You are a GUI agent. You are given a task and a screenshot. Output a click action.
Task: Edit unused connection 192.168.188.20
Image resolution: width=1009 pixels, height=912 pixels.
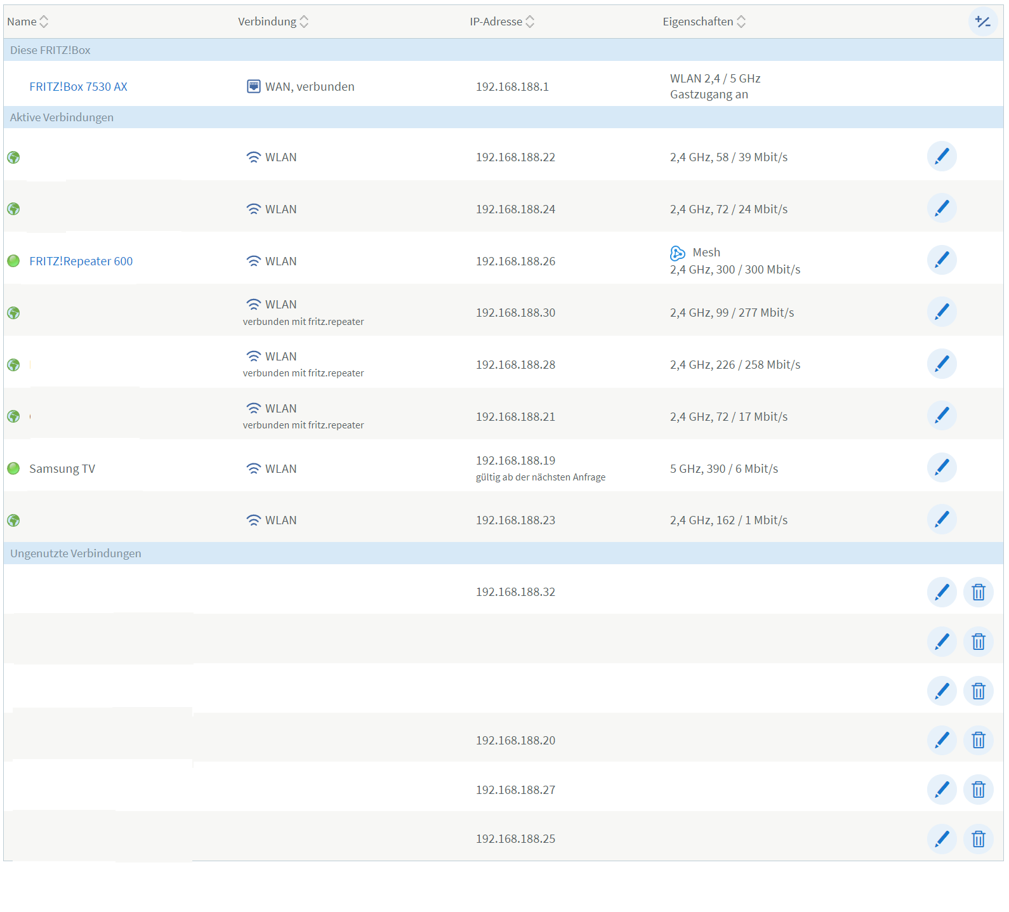[942, 740]
